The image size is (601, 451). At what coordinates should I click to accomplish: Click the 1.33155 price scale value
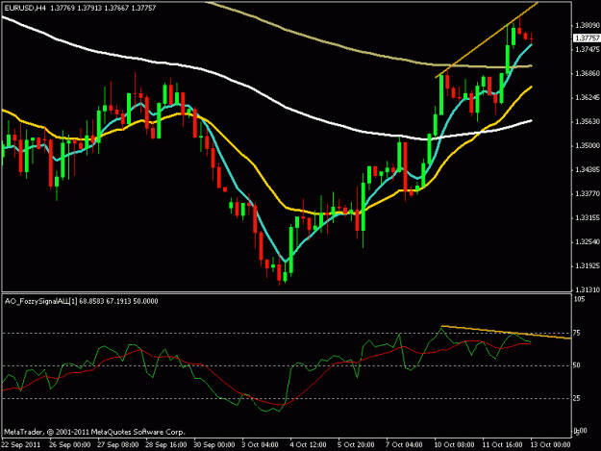pos(587,217)
